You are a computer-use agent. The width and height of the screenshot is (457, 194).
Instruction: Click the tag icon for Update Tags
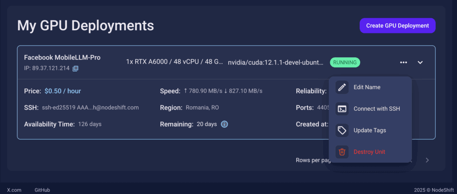[342, 130]
